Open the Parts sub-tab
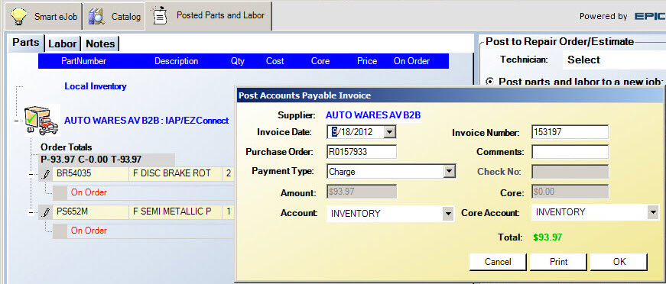The height and width of the screenshot is (284, 666). 26,43
